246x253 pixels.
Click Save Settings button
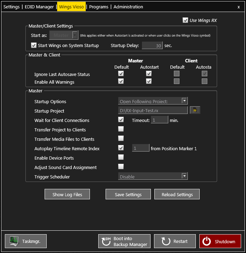[x=128, y=194]
